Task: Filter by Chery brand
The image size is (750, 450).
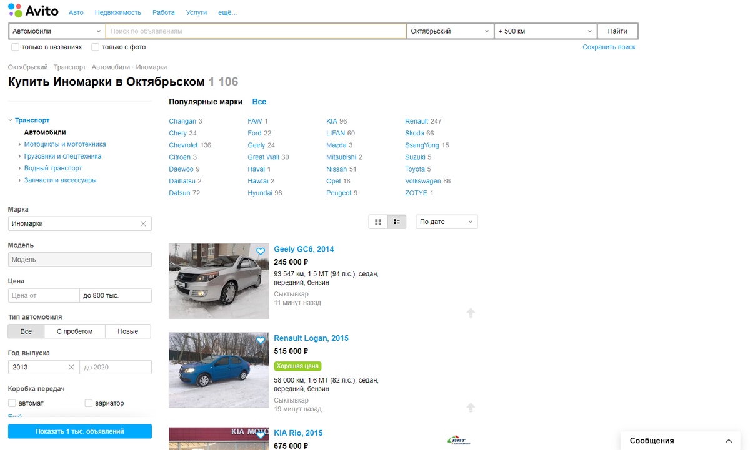Action: pos(177,133)
